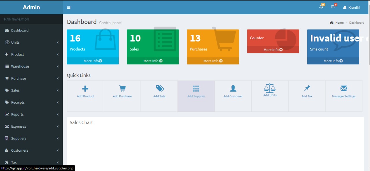The height and width of the screenshot is (171, 370).
Task: Click the Add Customer person icon
Action: (233, 88)
